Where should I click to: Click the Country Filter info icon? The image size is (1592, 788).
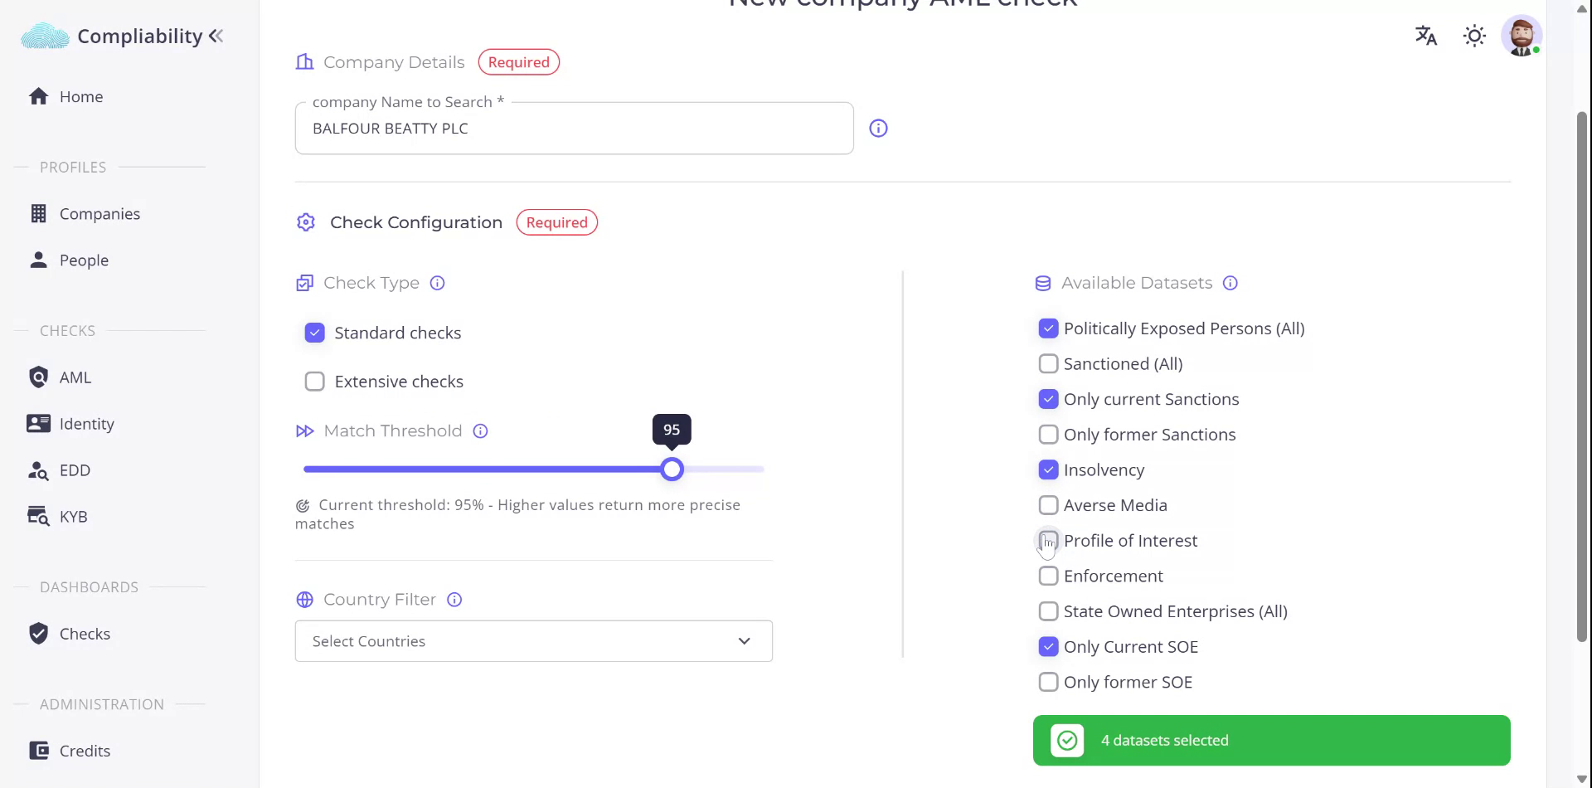454,600
